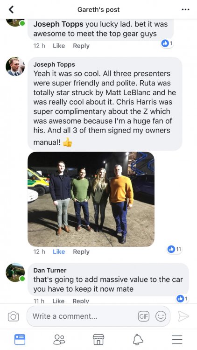
Task: View the 11 reactions on photo comment
Action: [175, 249]
